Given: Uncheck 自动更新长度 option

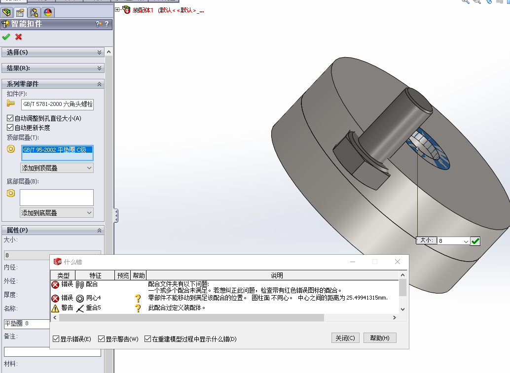Looking at the screenshot, I should (x=10, y=128).
